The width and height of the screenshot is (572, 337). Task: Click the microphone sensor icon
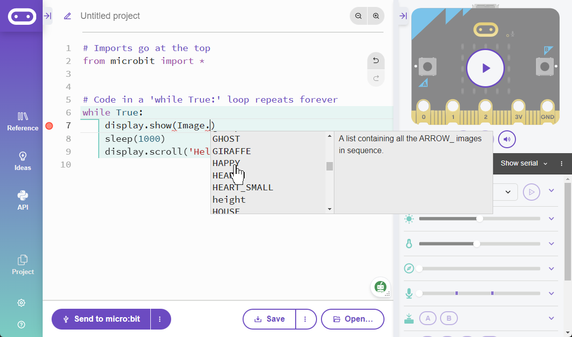click(409, 293)
